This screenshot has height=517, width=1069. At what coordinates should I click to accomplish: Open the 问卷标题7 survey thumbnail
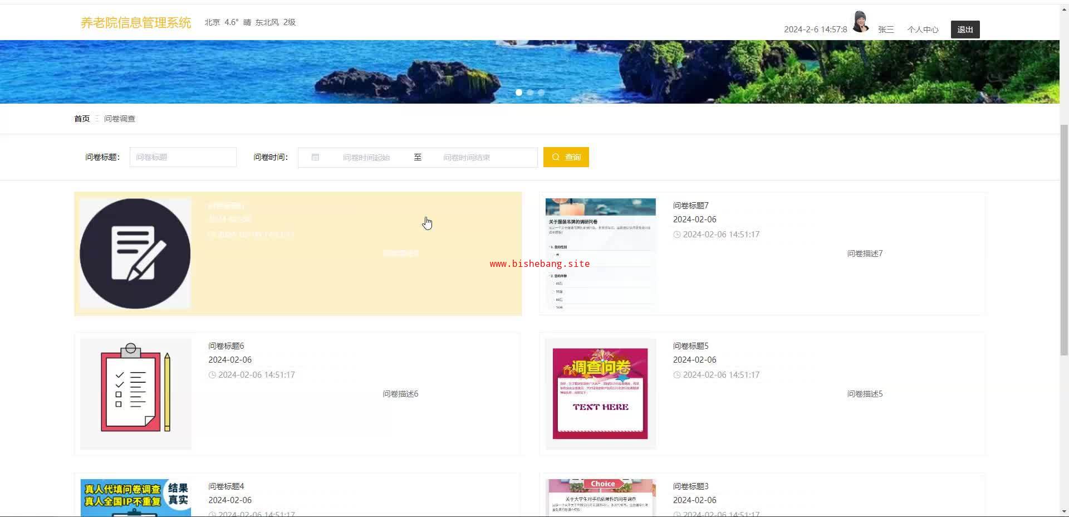pyautogui.click(x=601, y=253)
